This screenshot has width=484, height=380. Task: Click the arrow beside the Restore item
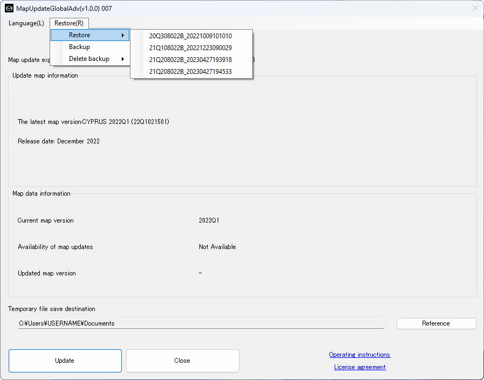point(123,36)
